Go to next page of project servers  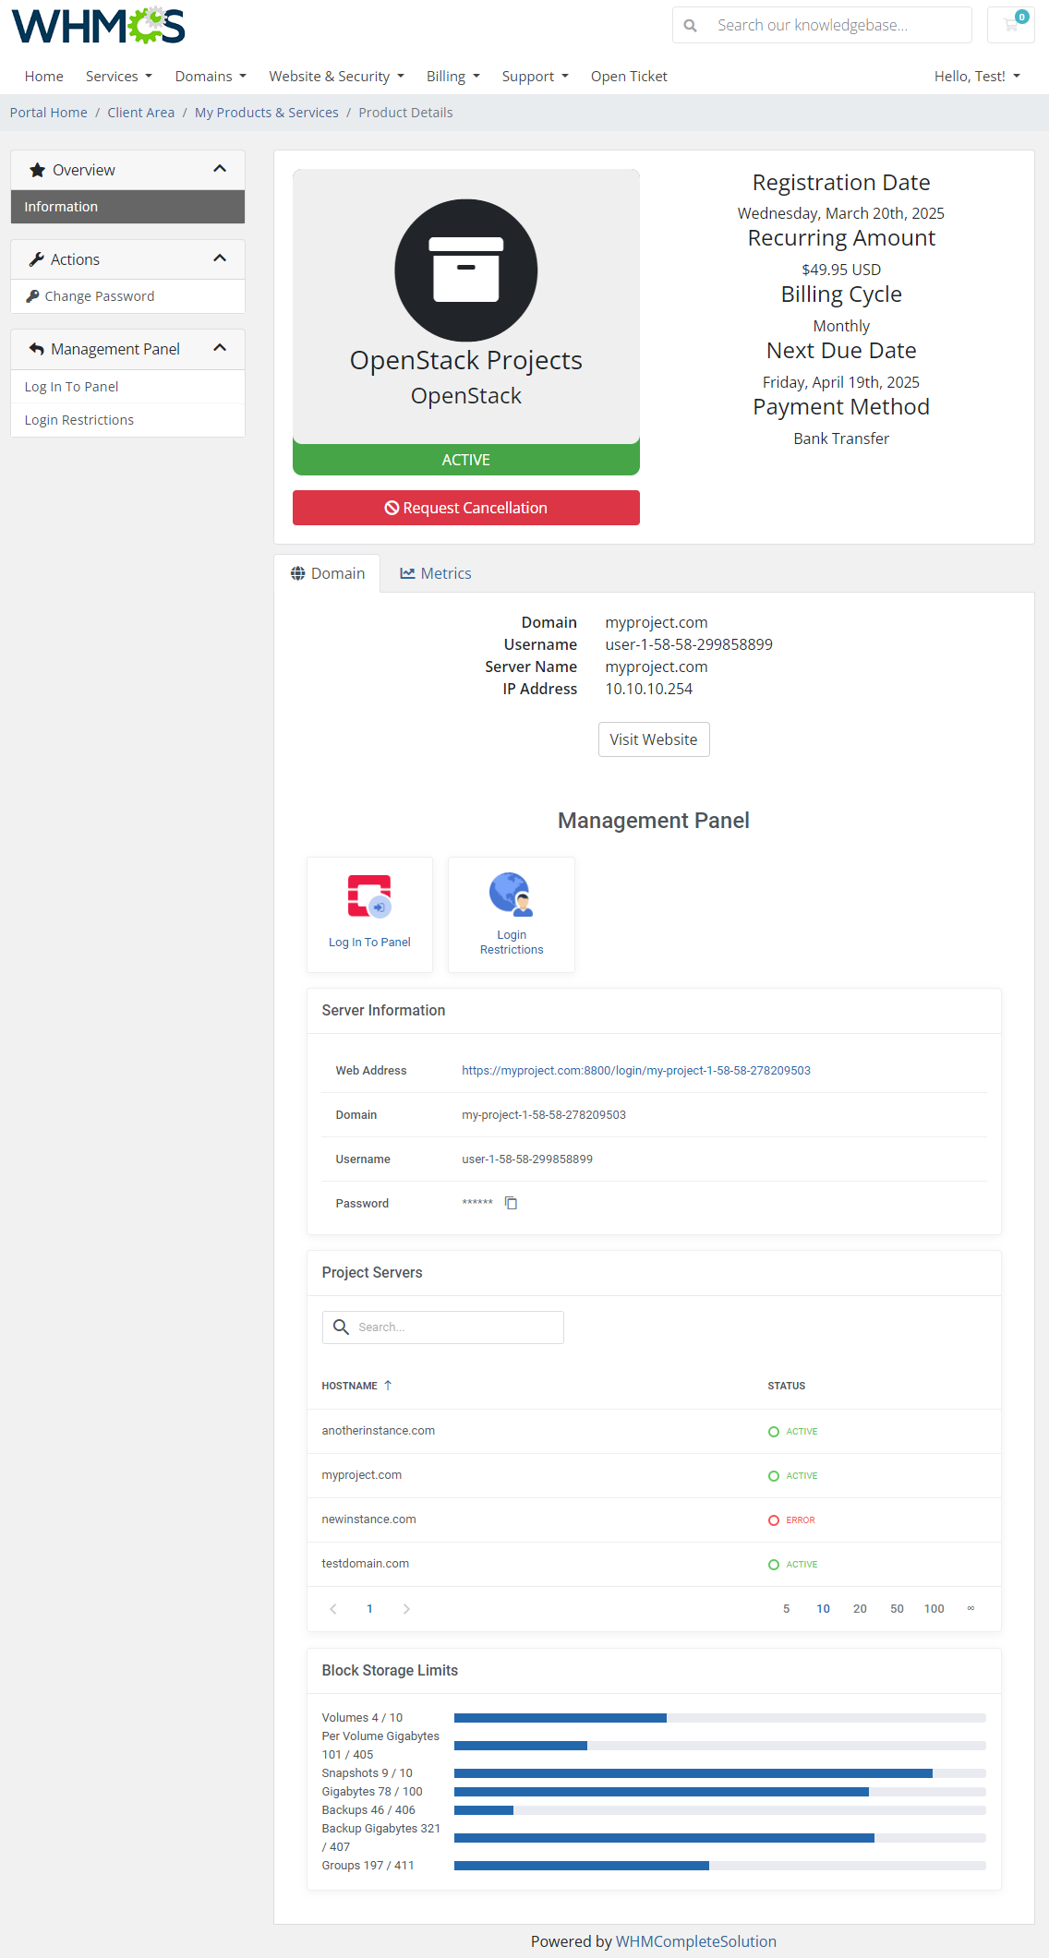406,1609
